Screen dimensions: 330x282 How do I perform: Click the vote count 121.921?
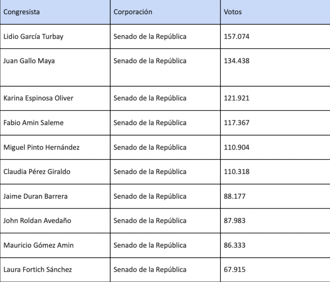[x=236, y=98]
